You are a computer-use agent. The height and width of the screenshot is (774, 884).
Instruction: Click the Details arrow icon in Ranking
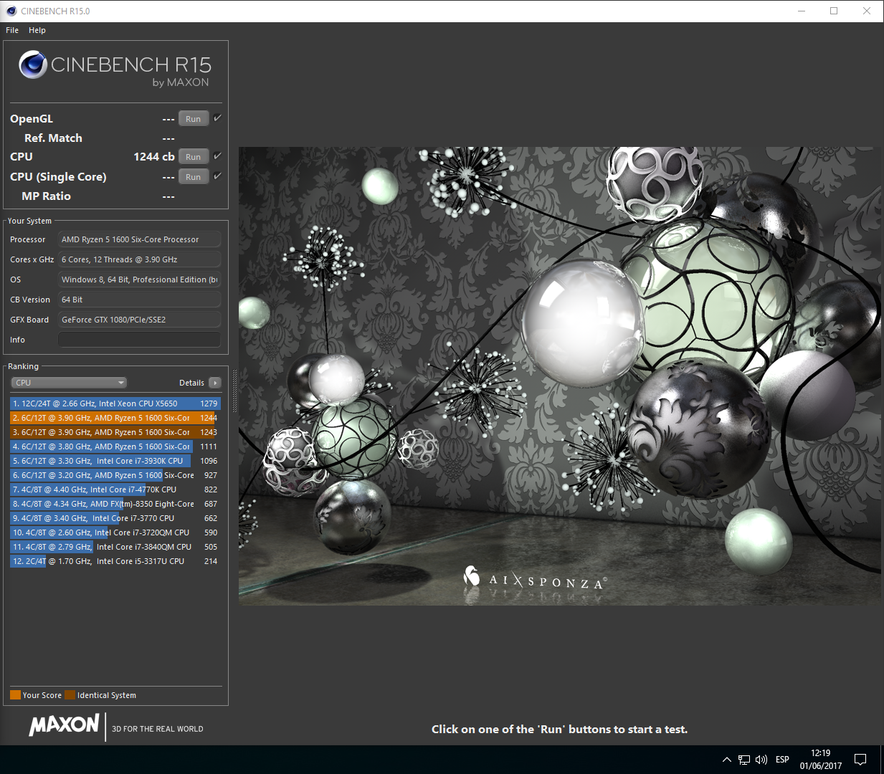click(215, 383)
